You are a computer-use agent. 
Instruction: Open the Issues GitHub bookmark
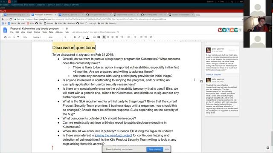tap(49, 23)
